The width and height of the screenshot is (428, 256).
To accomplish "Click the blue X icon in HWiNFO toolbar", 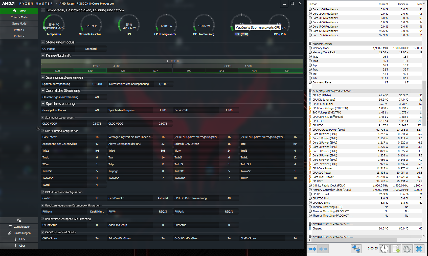I will [x=419, y=249].
